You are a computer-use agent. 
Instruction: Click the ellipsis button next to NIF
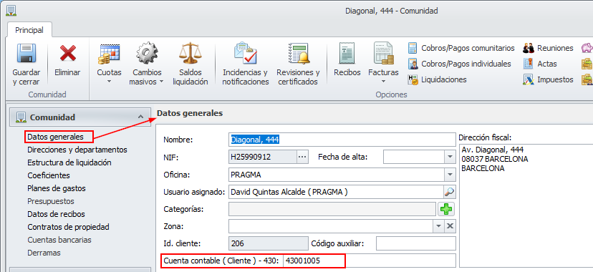click(x=302, y=157)
